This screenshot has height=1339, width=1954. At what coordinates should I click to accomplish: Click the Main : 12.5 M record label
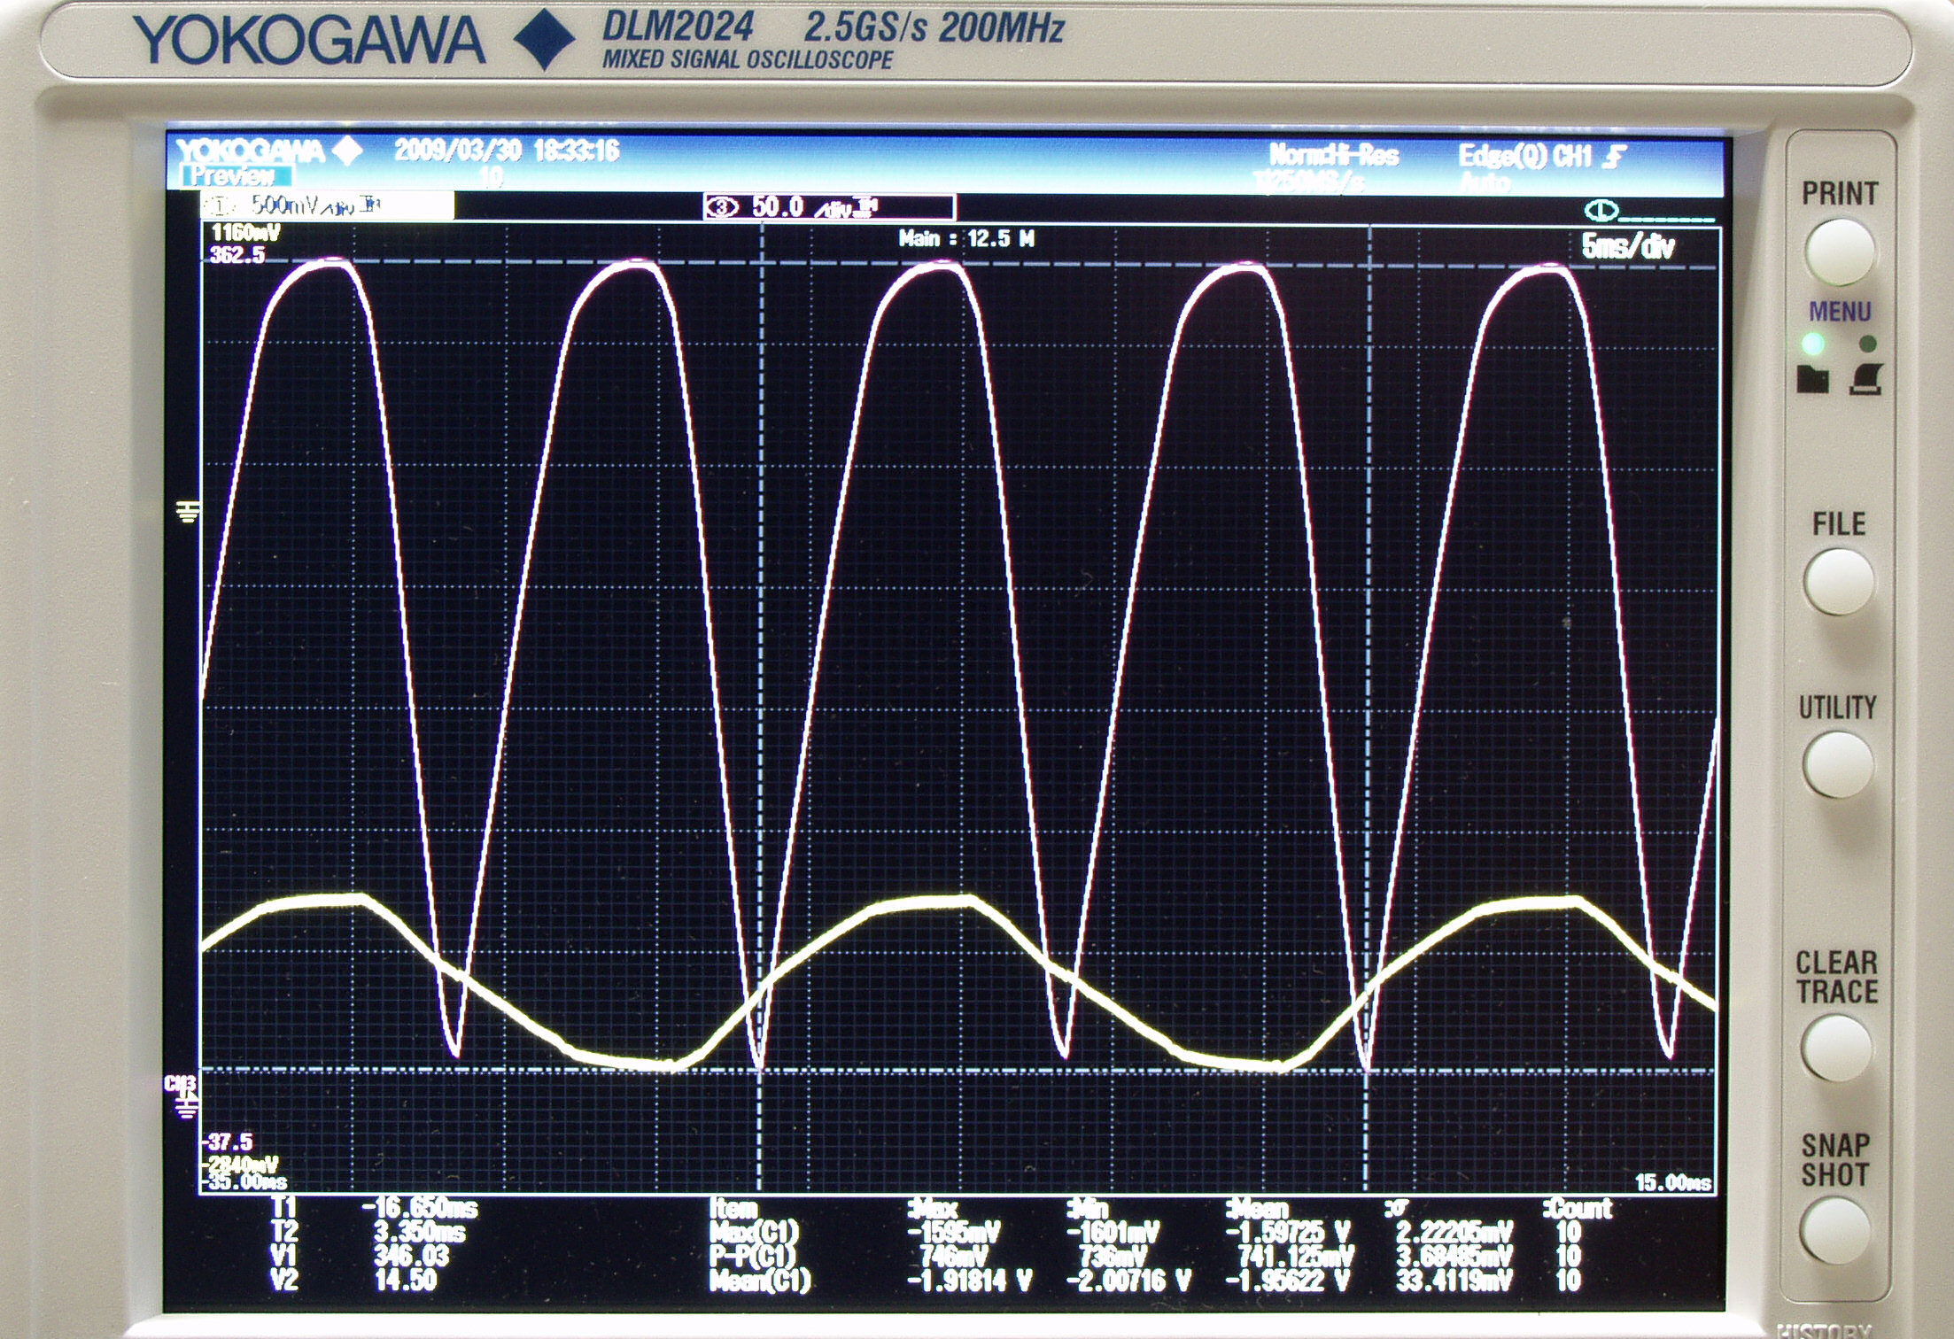[x=965, y=238]
